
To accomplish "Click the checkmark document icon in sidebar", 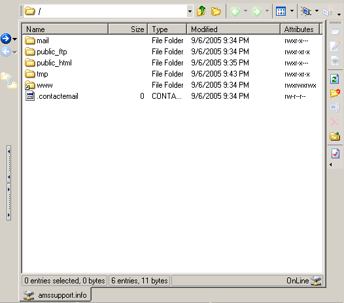I will pyautogui.click(x=335, y=153).
